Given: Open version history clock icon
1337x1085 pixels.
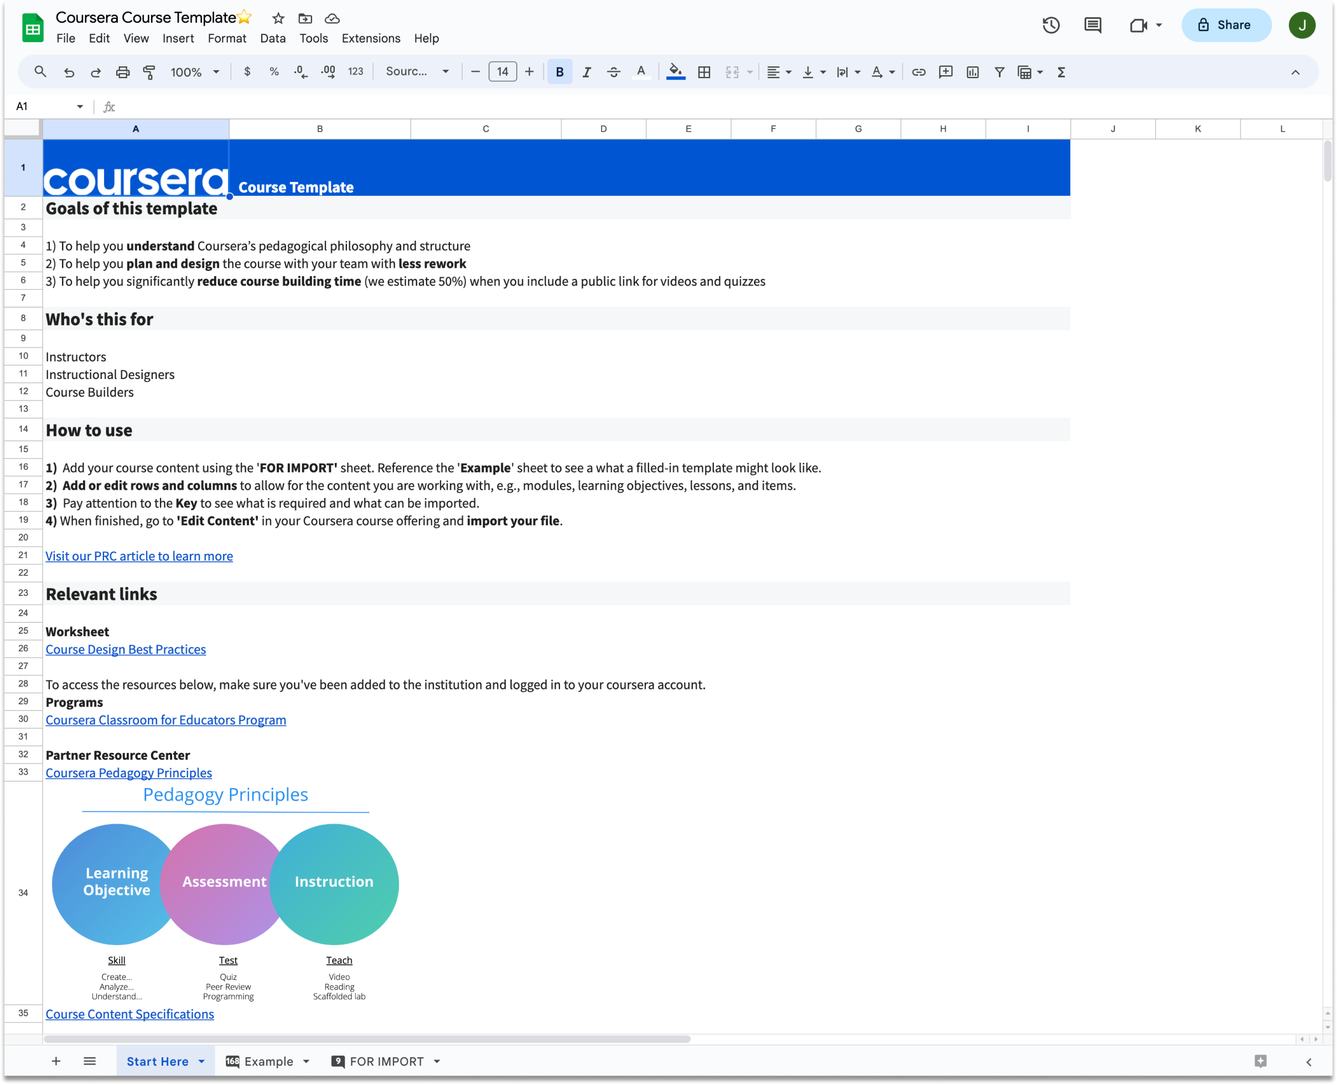Looking at the screenshot, I should pyautogui.click(x=1051, y=25).
